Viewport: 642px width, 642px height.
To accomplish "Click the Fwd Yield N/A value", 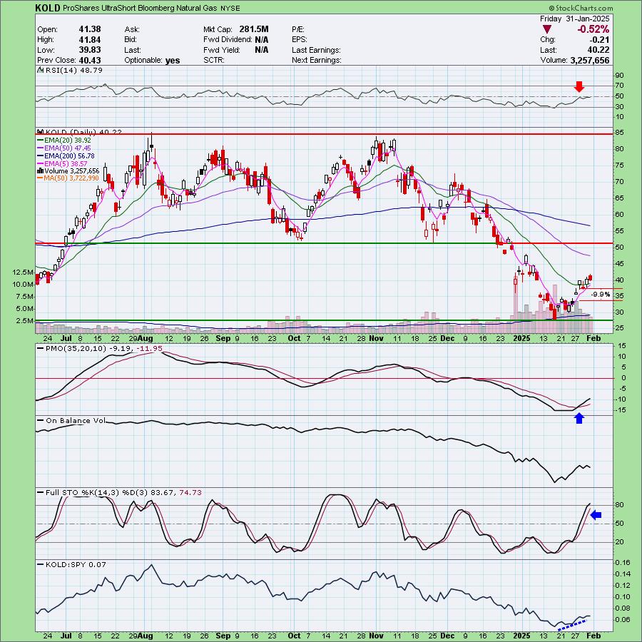I will click(262, 50).
